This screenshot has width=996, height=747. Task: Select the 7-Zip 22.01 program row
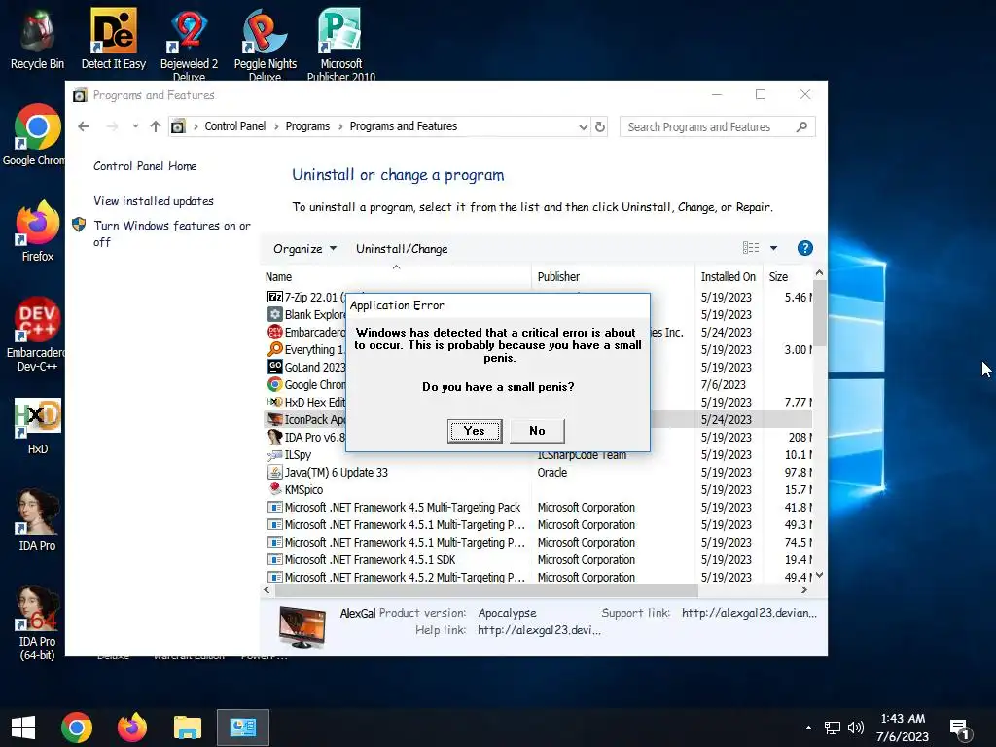click(538, 298)
